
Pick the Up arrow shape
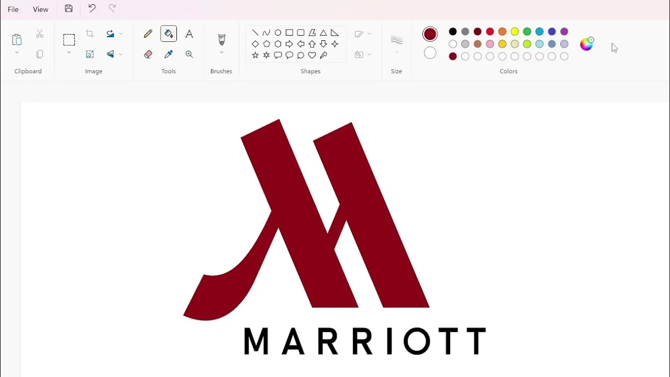[x=312, y=44]
